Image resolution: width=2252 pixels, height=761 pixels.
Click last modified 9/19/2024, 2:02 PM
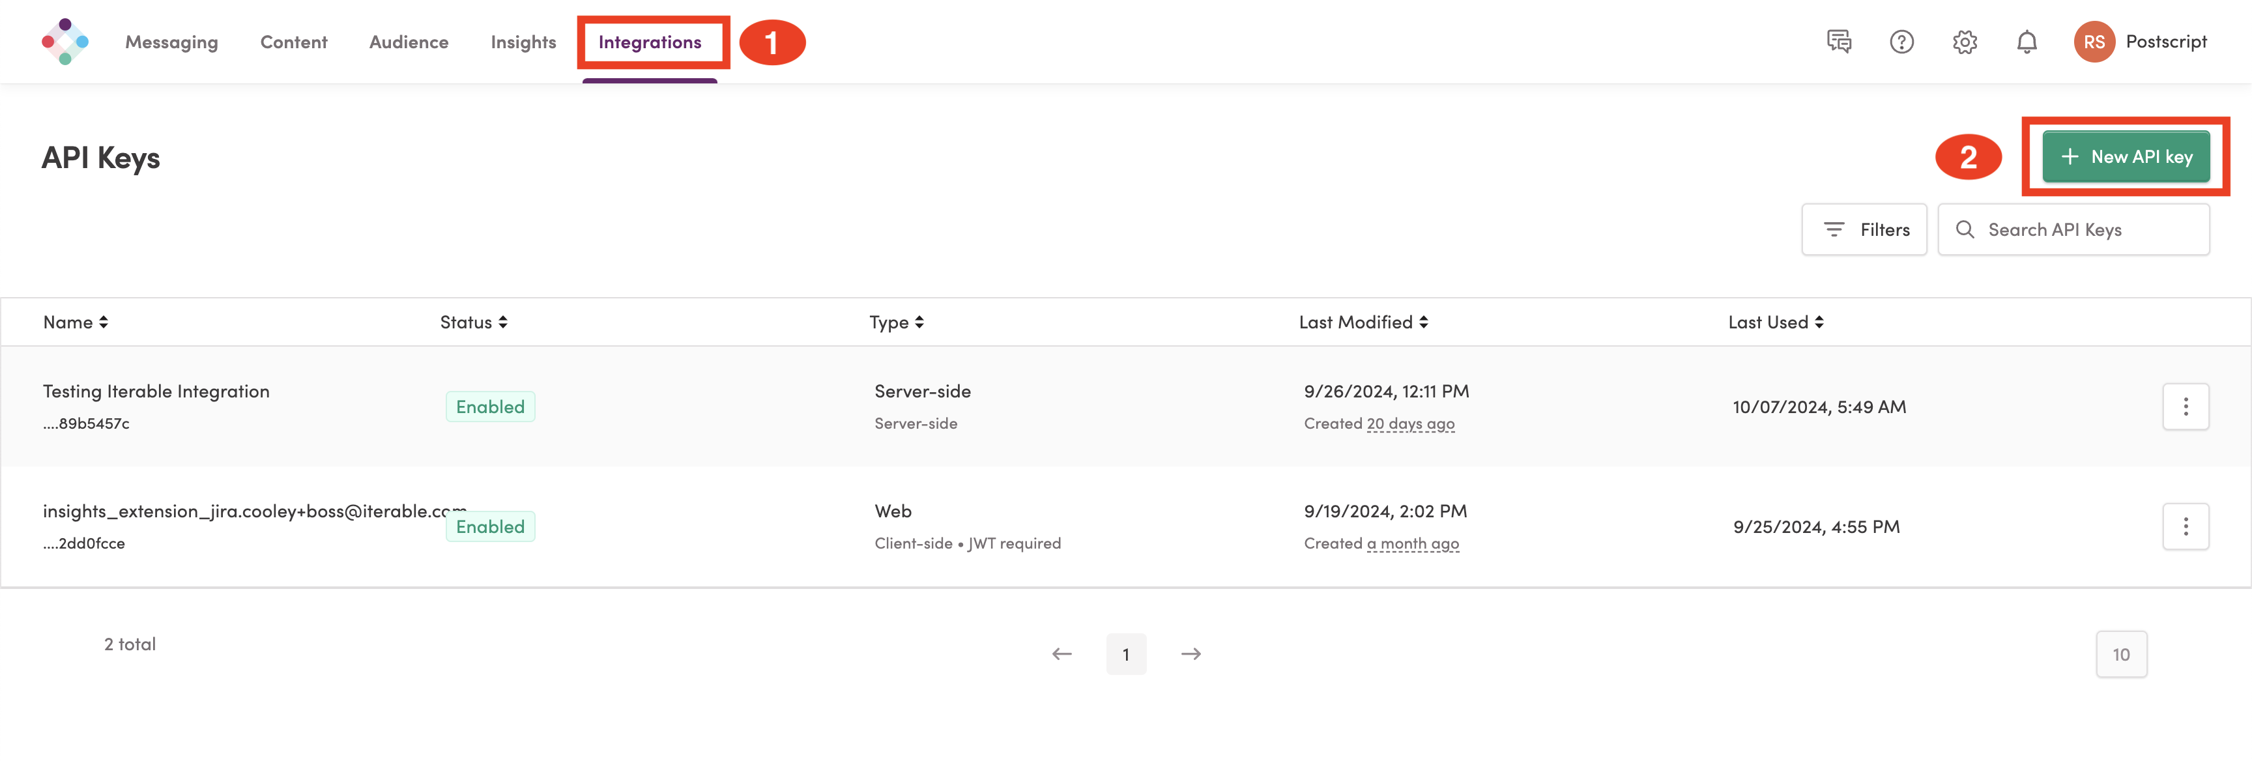1385,510
